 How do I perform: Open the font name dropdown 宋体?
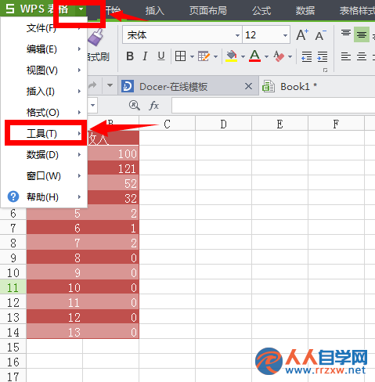237,35
